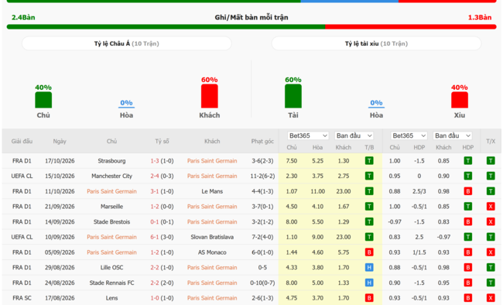Screen dimensions: 503x305
Task: Open the first Bet365 bookmaker dropdown
Action: [x=308, y=135]
